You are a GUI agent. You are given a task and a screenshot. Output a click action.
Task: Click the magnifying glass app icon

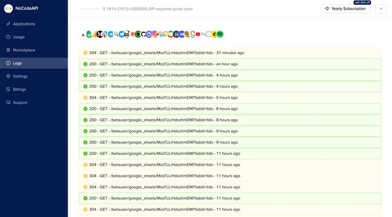116,34
